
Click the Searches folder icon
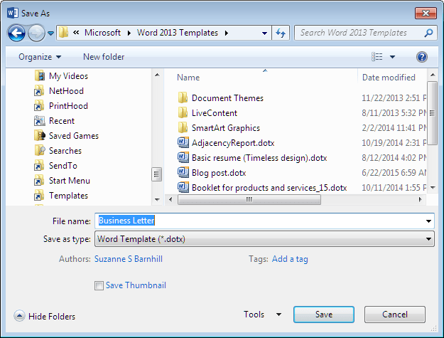tap(40, 151)
